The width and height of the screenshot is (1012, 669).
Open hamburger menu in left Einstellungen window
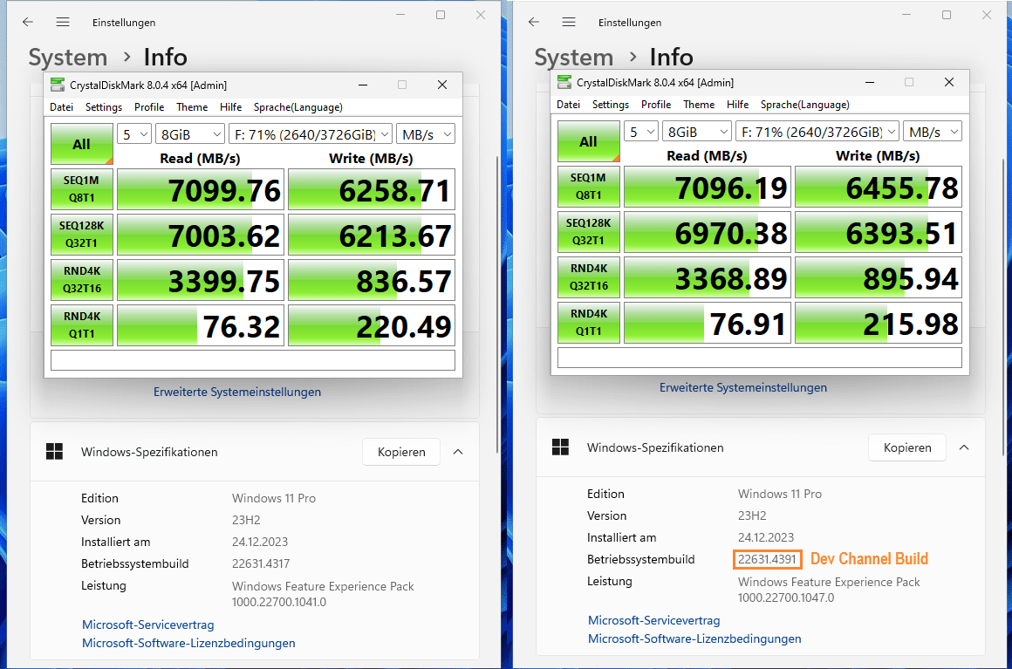tap(63, 22)
